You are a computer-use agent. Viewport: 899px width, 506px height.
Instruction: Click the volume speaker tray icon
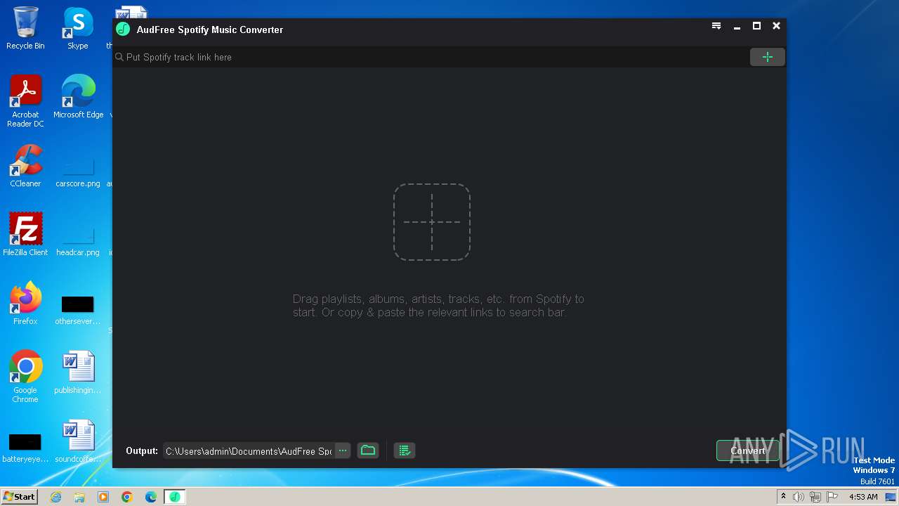click(799, 497)
